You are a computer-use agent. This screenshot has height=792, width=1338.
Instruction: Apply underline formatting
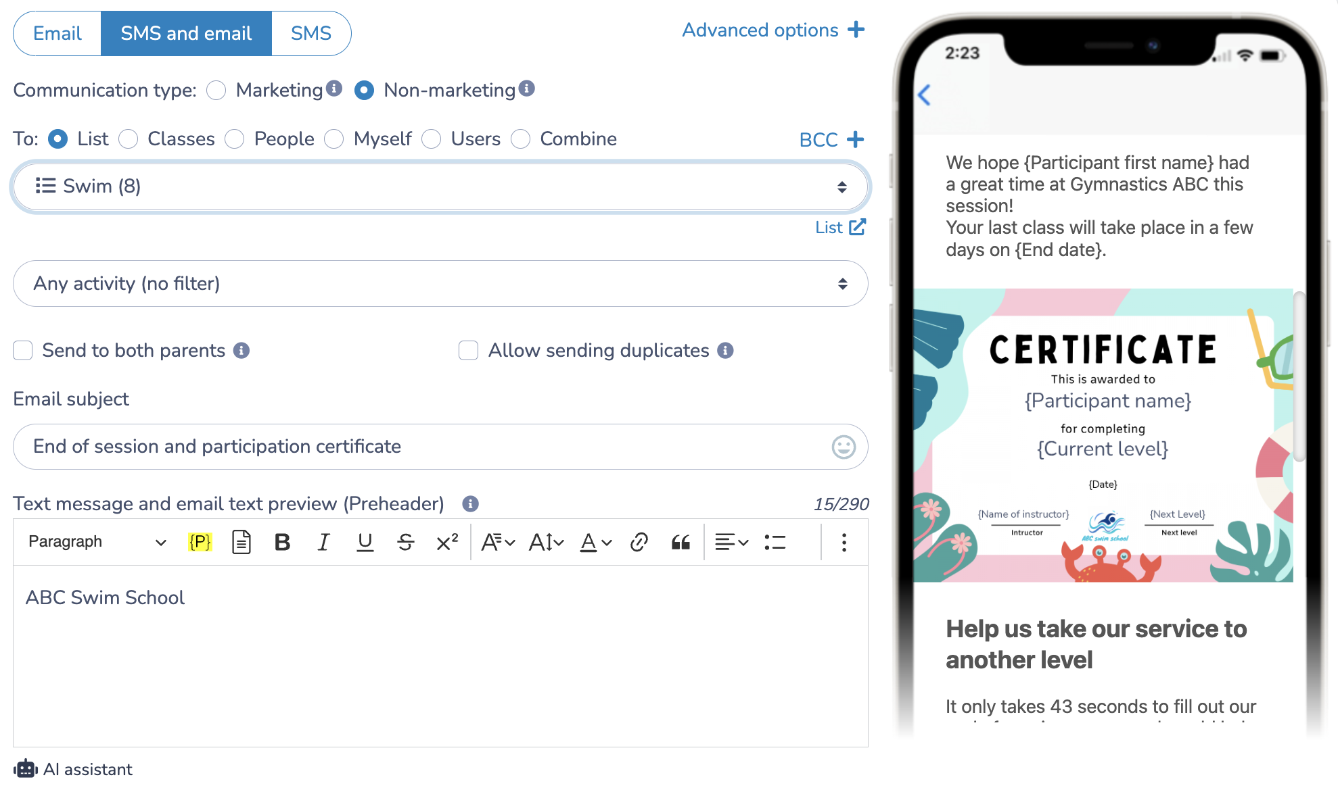click(x=365, y=542)
